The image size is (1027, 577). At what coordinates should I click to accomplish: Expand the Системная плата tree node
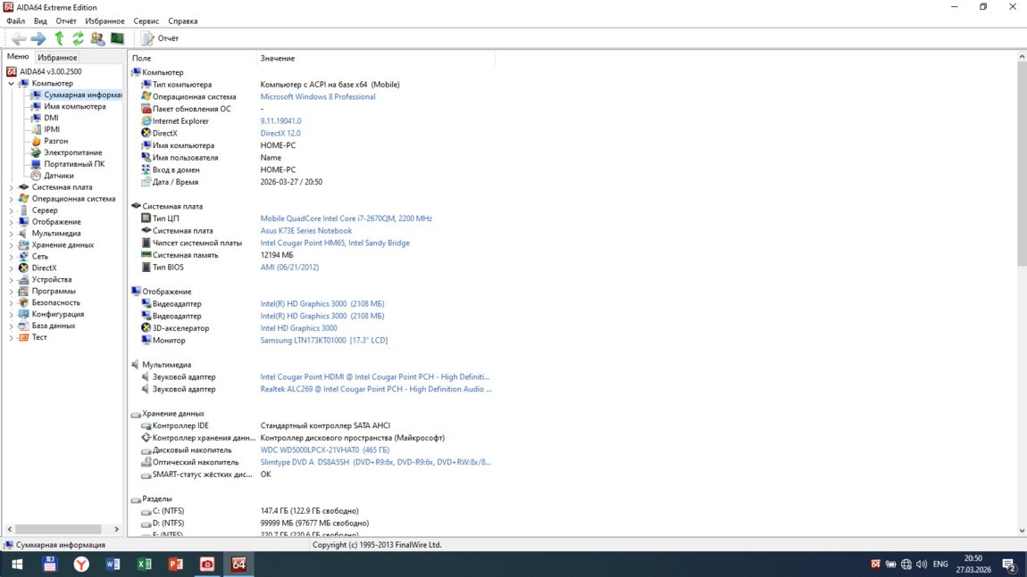point(12,187)
